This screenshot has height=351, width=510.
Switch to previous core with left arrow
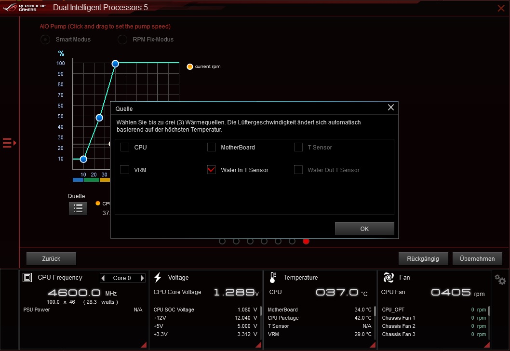[x=103, y=278]
